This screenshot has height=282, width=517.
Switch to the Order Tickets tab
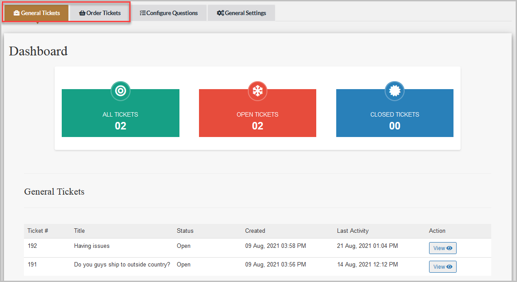pos(99,13)
